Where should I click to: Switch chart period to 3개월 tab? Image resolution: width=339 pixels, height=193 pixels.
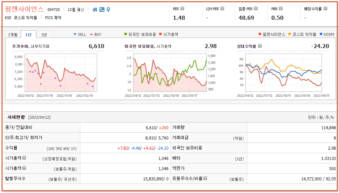(13, 34)
